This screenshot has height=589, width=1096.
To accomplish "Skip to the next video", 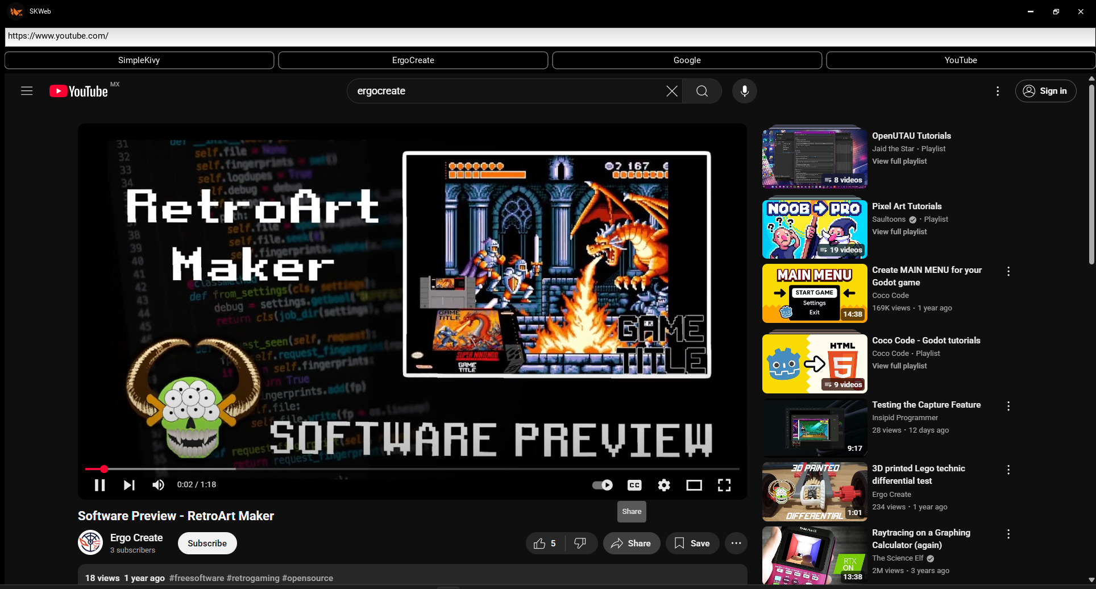I will tap(129, 485).
